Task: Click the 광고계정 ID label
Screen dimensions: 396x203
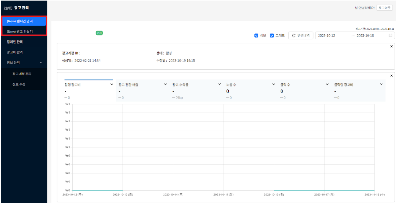Action: point(71,53)
